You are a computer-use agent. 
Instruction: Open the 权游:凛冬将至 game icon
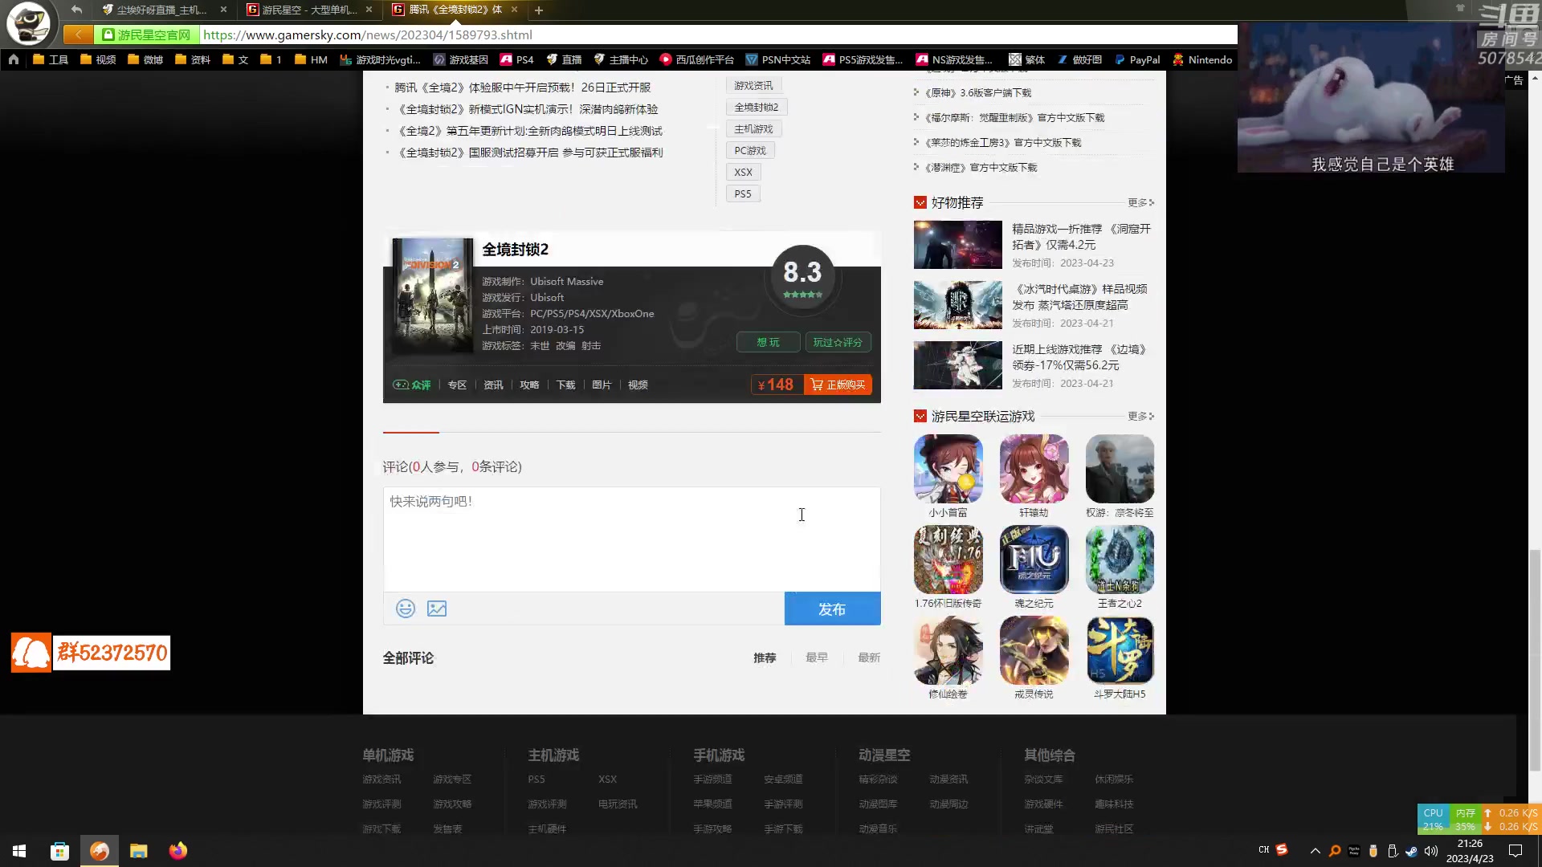1120,469
